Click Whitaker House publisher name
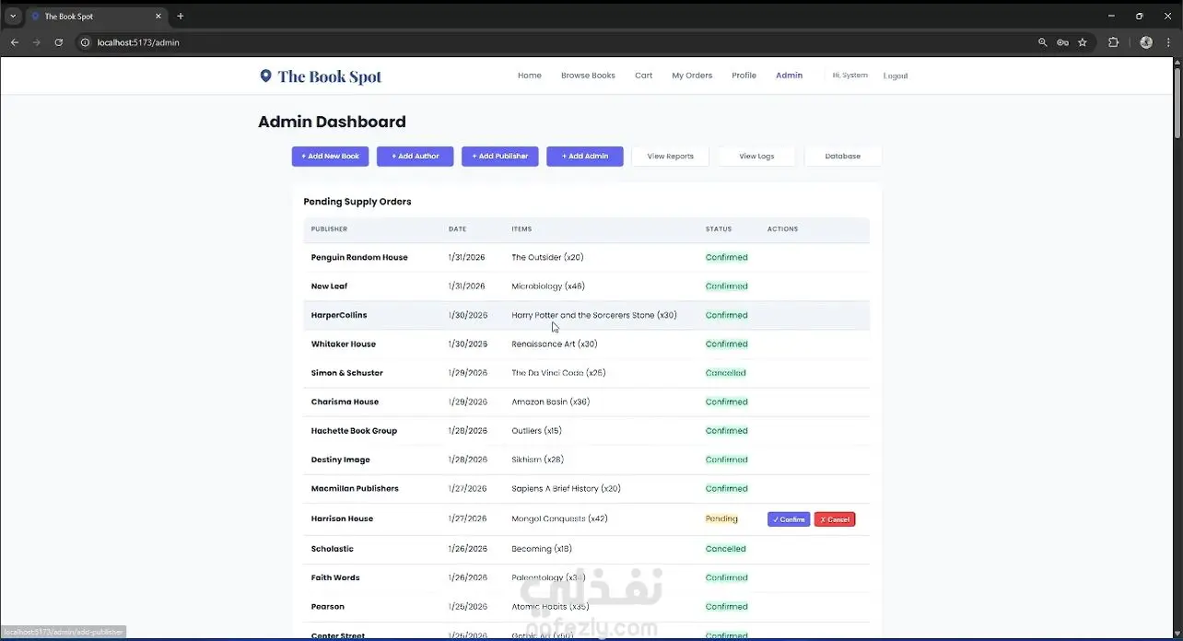 344,344
